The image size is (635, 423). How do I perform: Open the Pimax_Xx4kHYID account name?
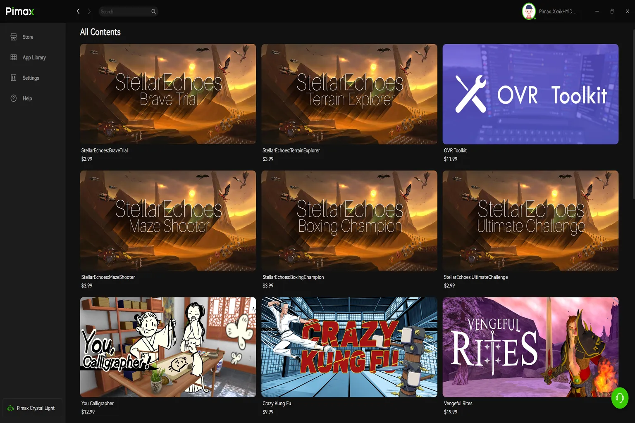558,12
